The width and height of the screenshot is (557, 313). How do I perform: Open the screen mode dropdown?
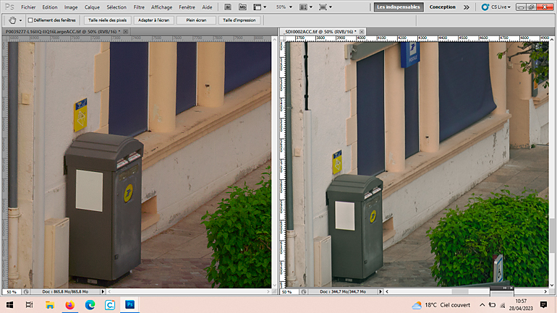[x=326, y=7]
